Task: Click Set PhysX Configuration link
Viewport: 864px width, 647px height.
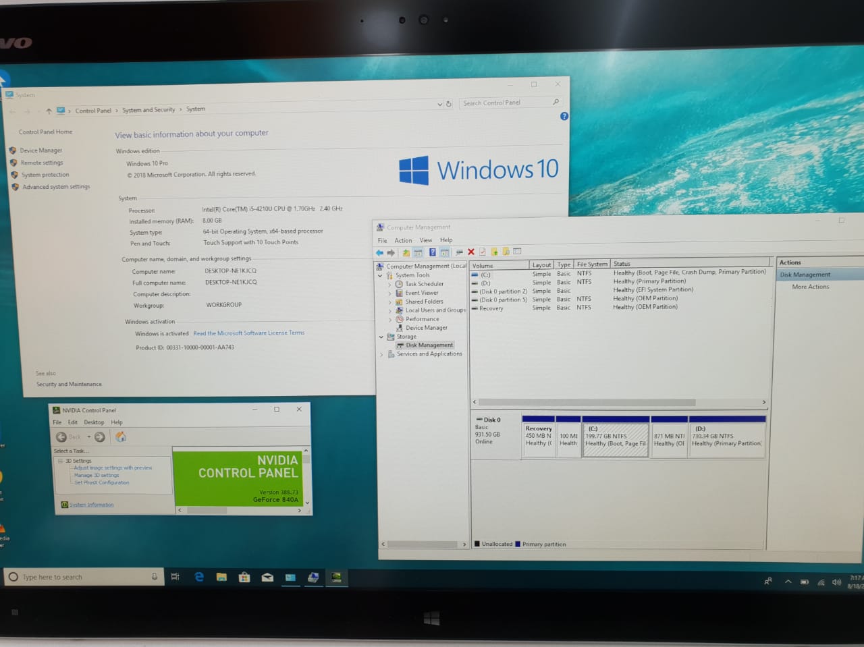Action: coord(102,482)
